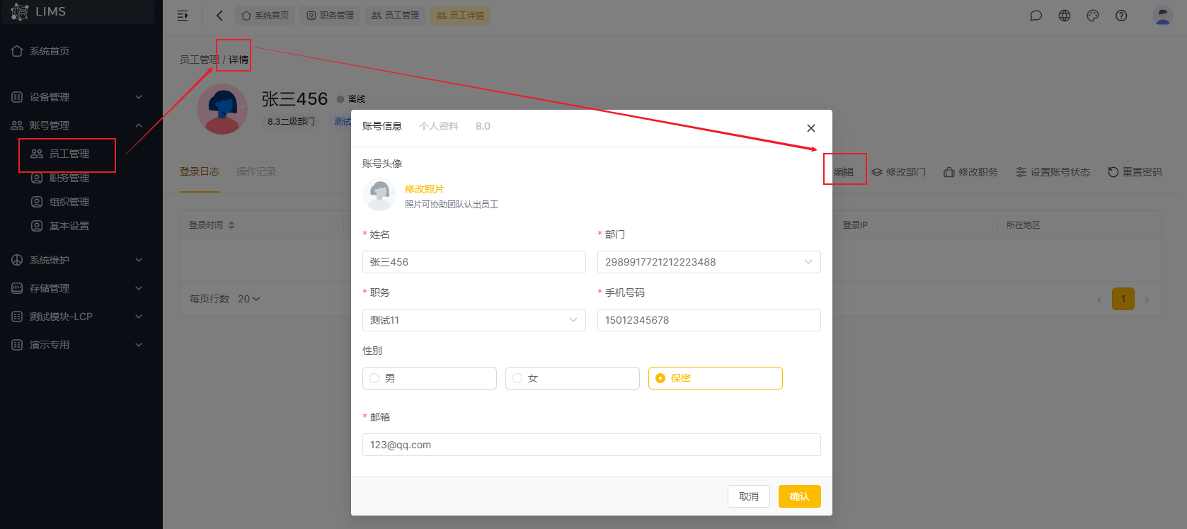Switch to the 职务管理 top tab

[330, 16]
